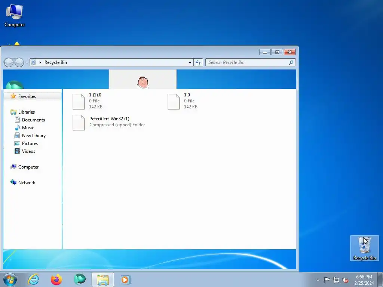Show hidden system tray icons
383x287 pixels.
pos(318,280)
